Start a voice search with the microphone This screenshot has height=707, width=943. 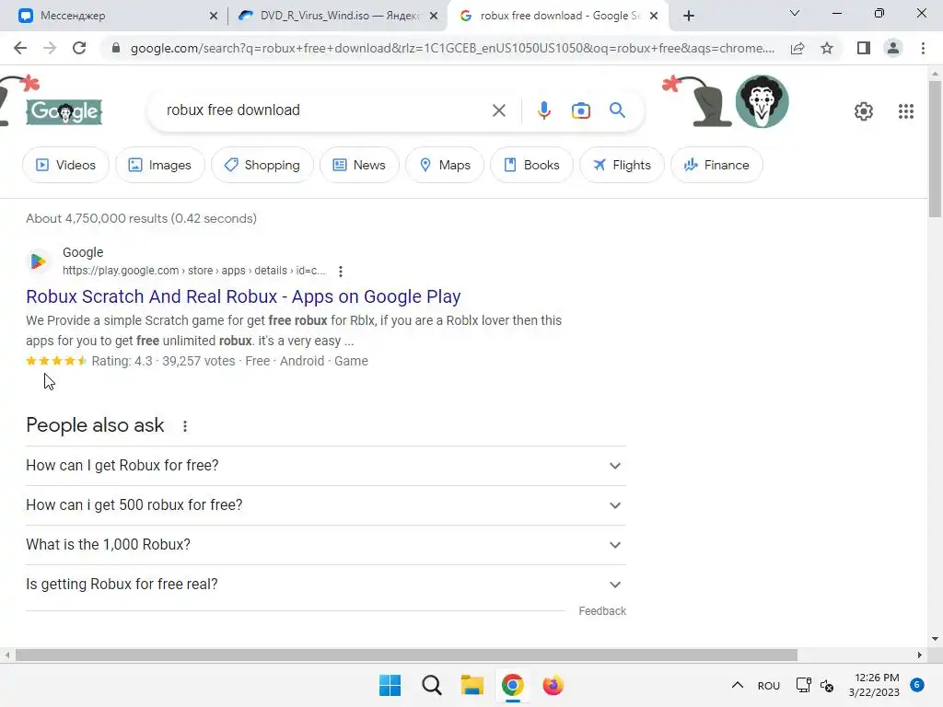click(543, 110)
